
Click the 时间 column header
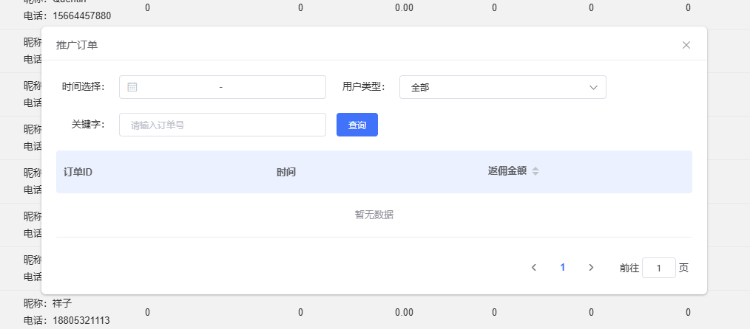(286, 172)
